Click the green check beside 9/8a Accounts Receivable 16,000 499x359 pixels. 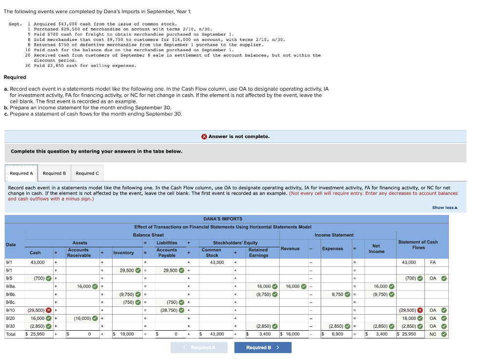point(95,286)
